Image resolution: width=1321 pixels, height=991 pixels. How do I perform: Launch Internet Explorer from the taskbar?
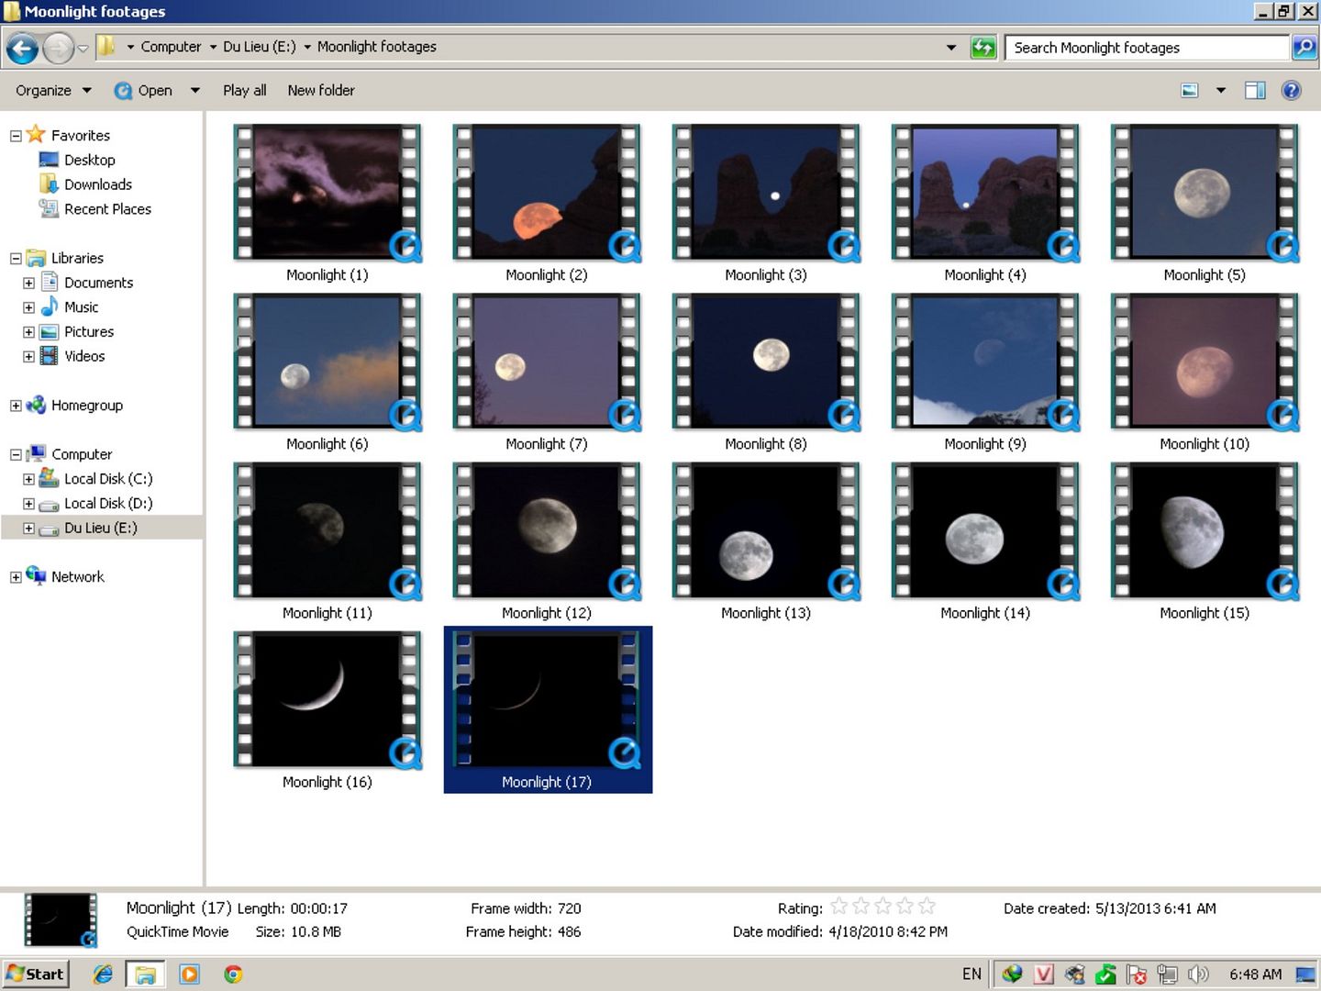pos(103,974)
